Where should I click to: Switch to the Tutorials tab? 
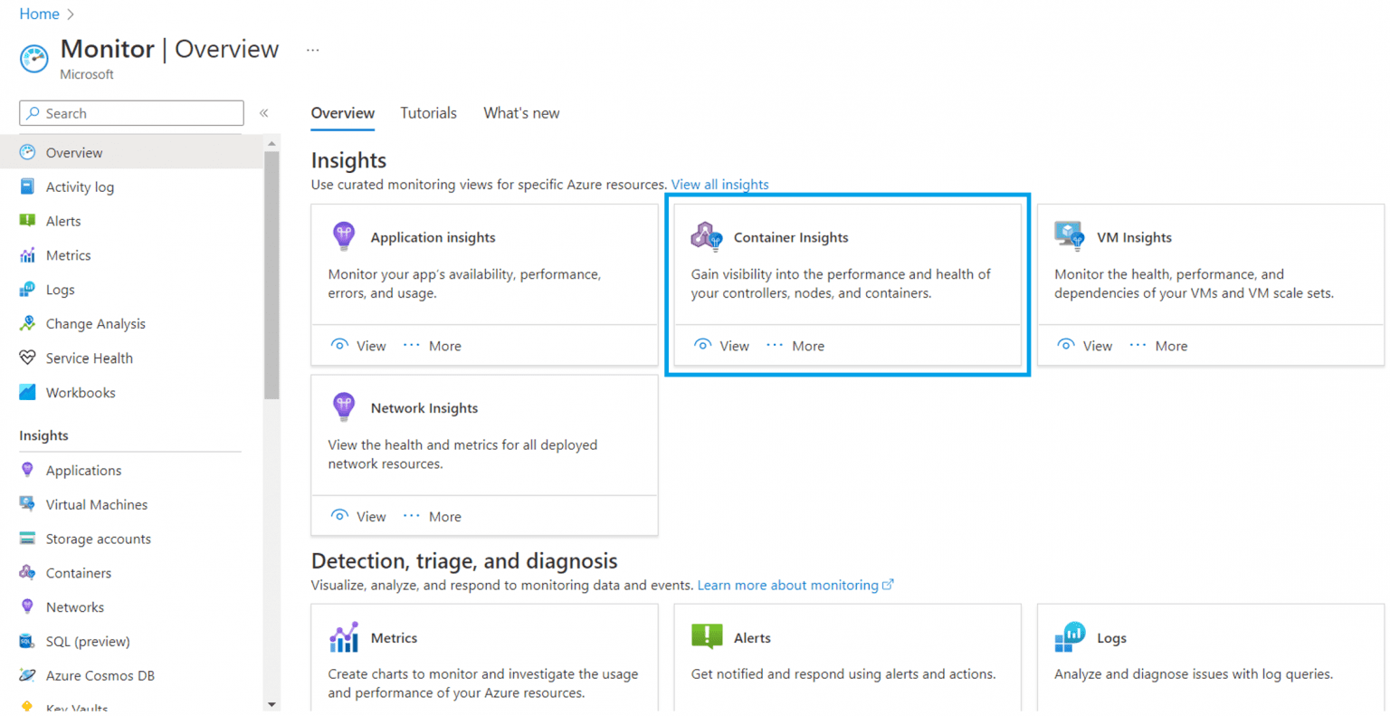428,112
